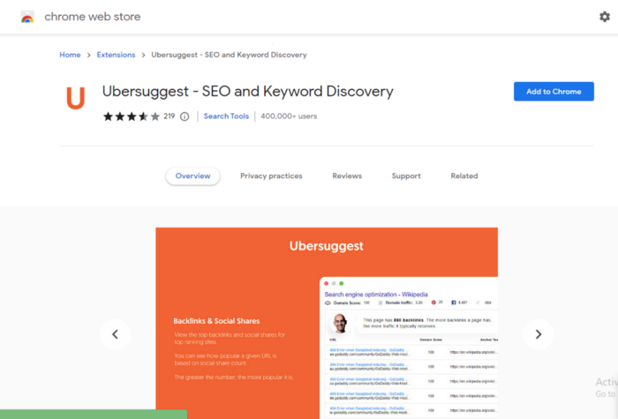Viewport: 618px width, 419px height.
Task: Click the Search engine optimization - Wikipedia link
Action: (376, 294)
